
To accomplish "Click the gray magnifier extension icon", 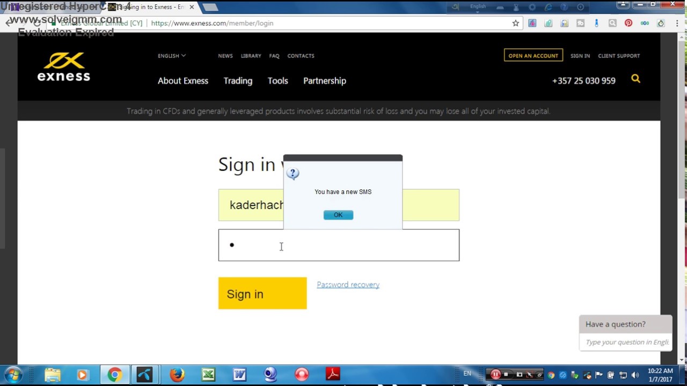I will pos(612,23).
